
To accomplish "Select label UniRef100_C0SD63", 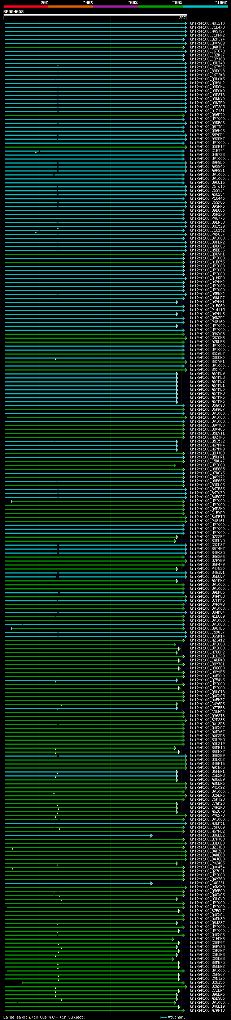I will (207, 958).
